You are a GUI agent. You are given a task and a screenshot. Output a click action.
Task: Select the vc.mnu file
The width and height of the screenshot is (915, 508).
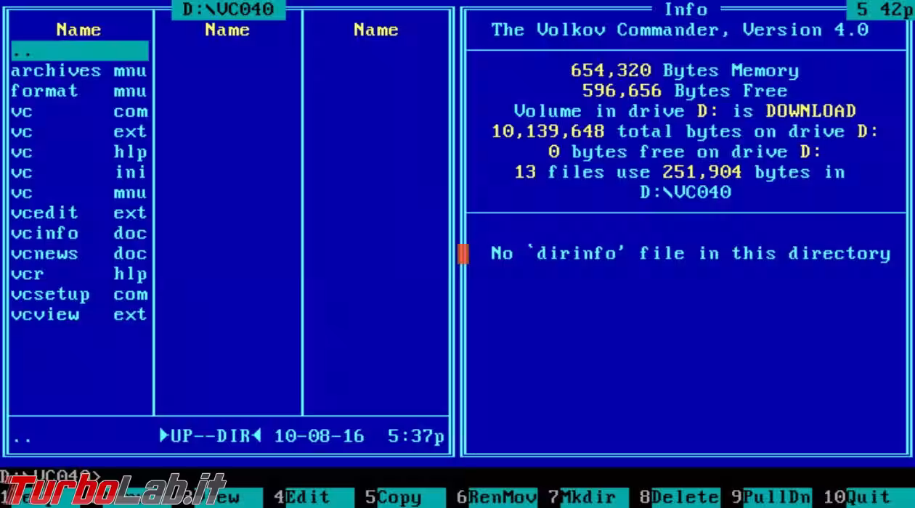(79, 193)
